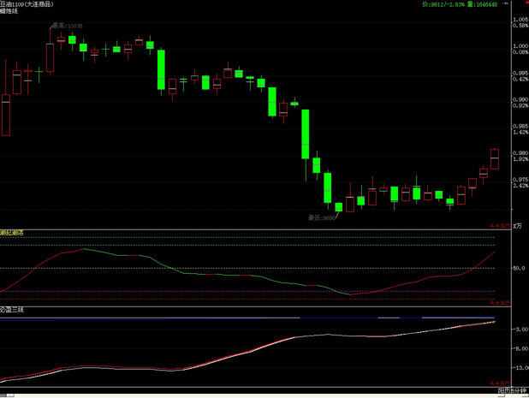529x398 pixels.
Task: Click the 最高:10038 high price marker
Action: coord(68,27)
